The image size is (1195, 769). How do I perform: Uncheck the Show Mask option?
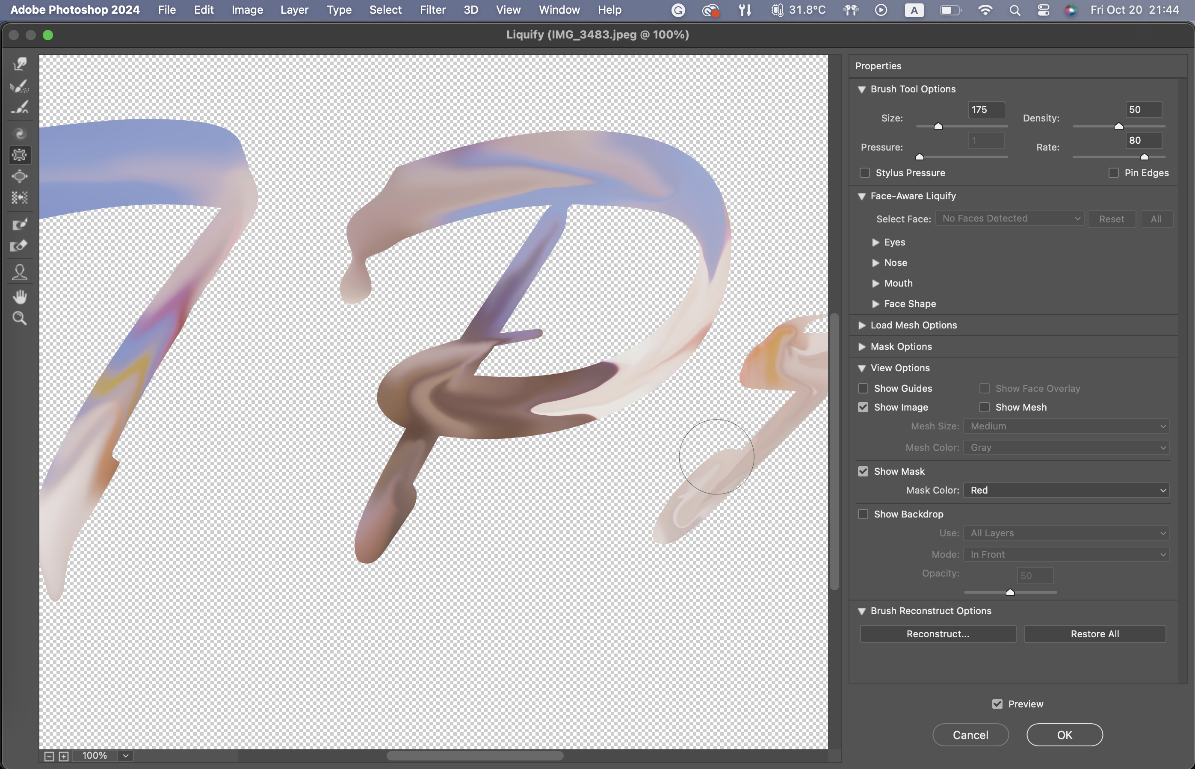(x=863, y=471)
